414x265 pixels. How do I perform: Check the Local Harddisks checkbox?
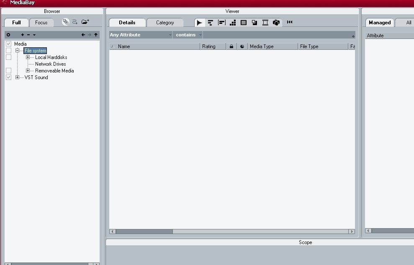click(x=8, y=57)
